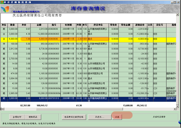Sort by the 有效期 column header

tap(68, 25)
